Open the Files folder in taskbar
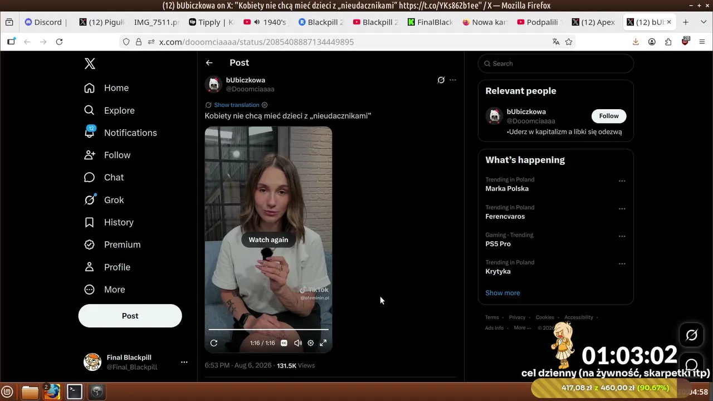This screenshot has width=713, height=401. tap(30, 392)
